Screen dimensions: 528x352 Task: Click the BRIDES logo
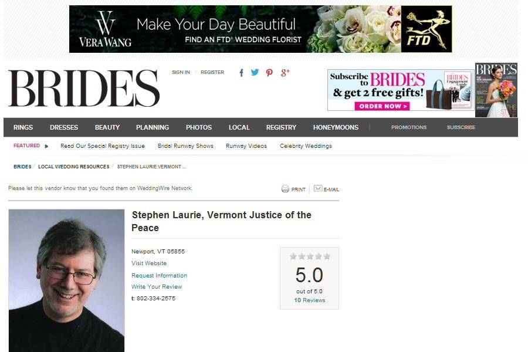click(x=84, y=88)
